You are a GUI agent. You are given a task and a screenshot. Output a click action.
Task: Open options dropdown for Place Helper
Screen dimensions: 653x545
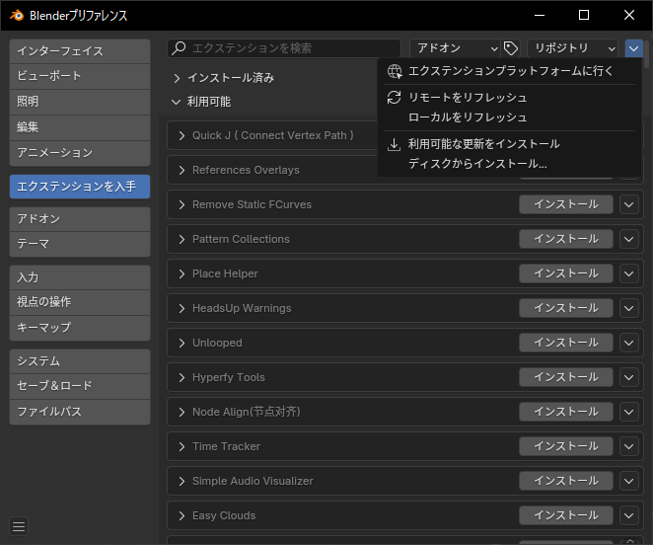pos(629,273)
